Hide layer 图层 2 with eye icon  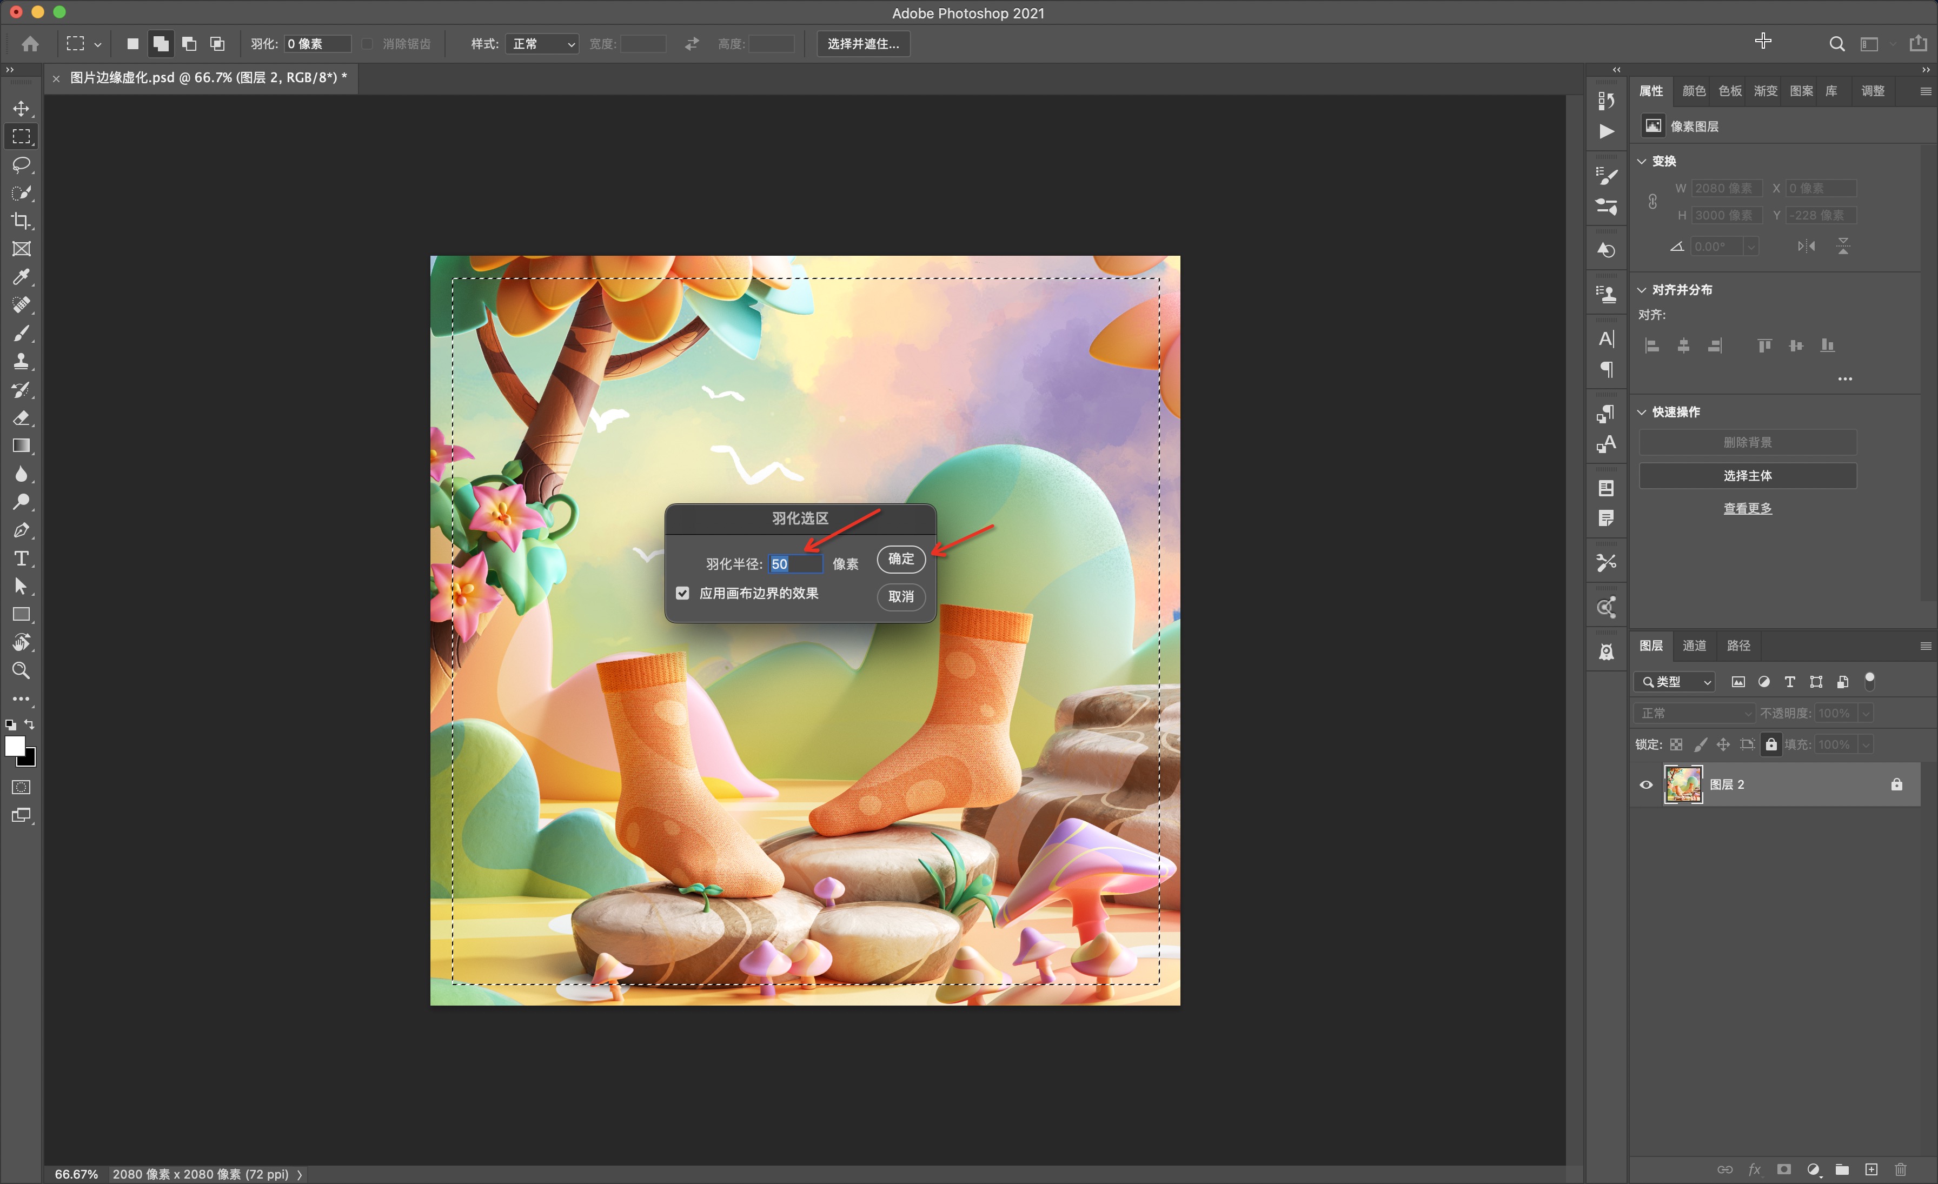coord(1645,784)
